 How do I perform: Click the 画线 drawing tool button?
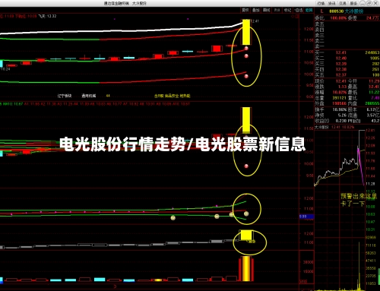[x=266, y=10]
